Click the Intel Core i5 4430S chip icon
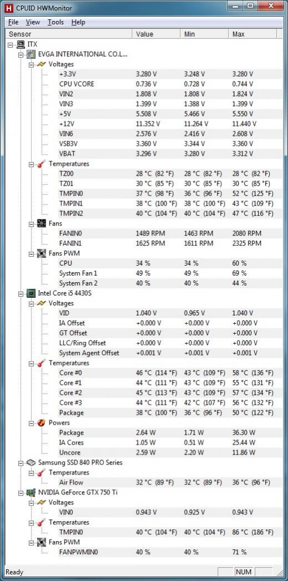The image size is (288, 581). coord(31,293)
